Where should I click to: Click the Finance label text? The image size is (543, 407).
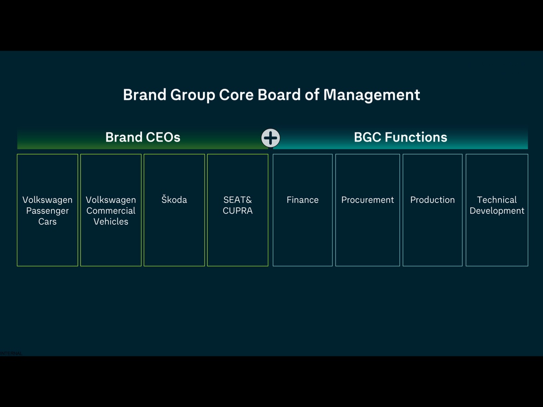[x=302, y=200]
